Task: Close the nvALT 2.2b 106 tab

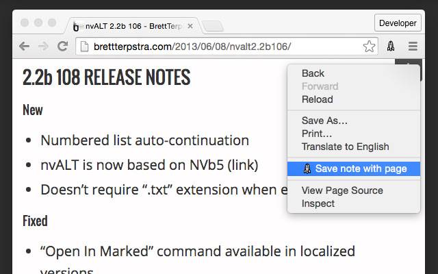Action: (190, 27)
